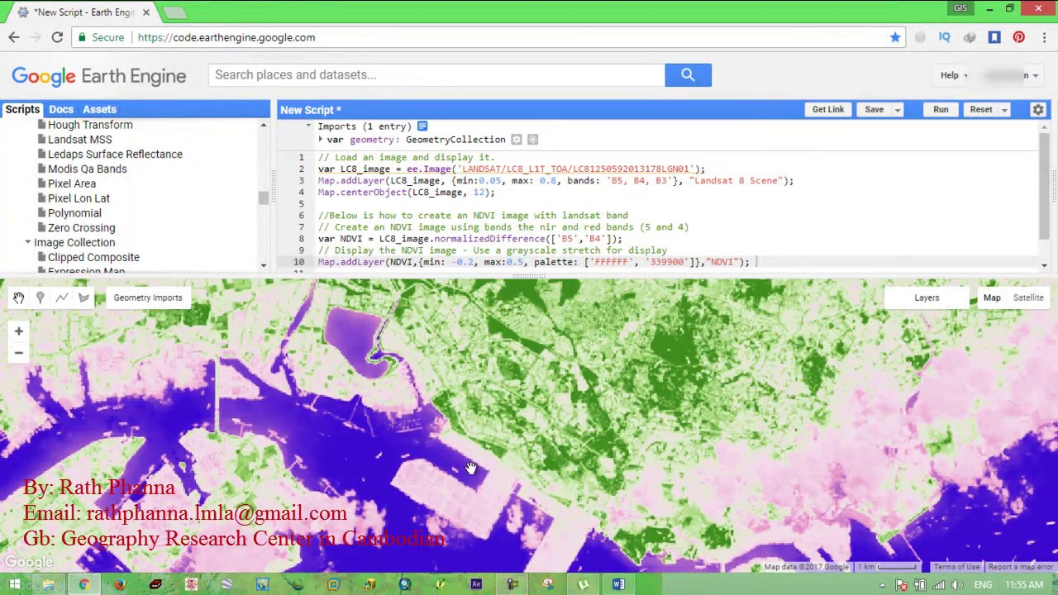Save the script
The image size is (1058, 595).
[874, 109]
